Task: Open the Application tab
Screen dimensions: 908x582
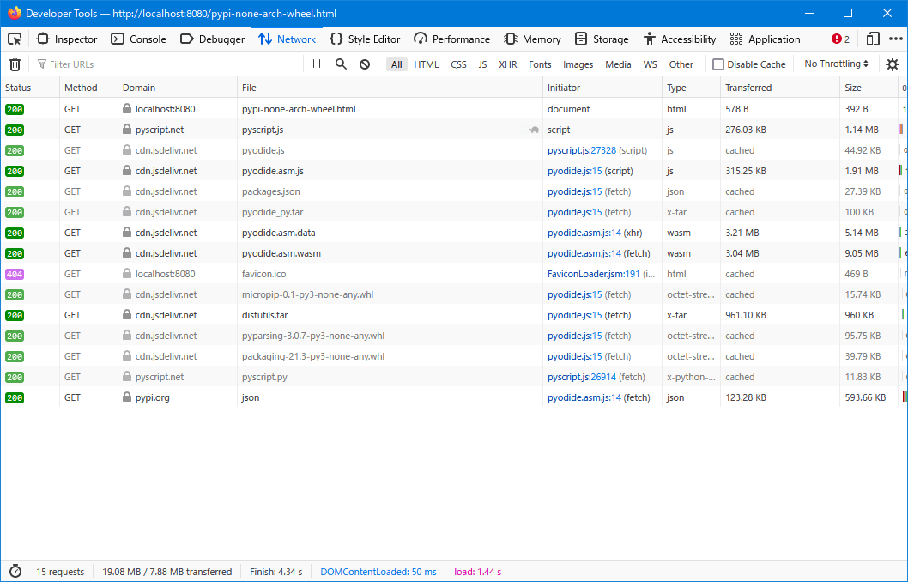Action: pos(765,39)
